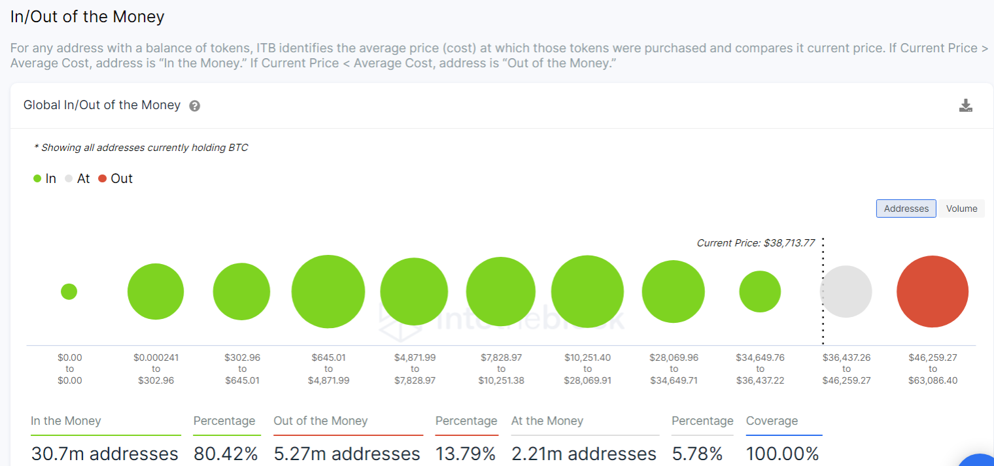Image resolution: width=994 pixels, height=466 pixels.
Task: Click the Global In/Out of the Money heading
Action: click(x=102, y=105)
